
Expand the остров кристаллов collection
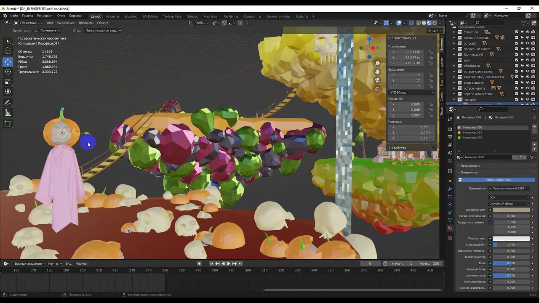[x=454, y=72]
